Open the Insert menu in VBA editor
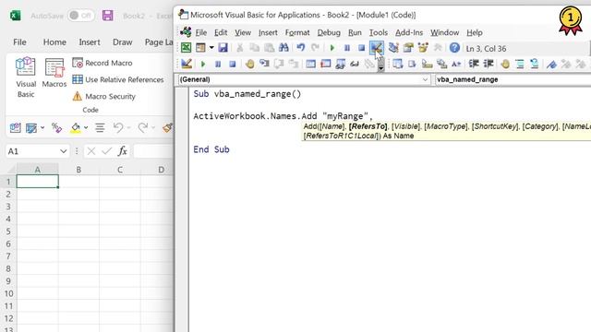Screen dimensions: 591x332 click(268, 33)
